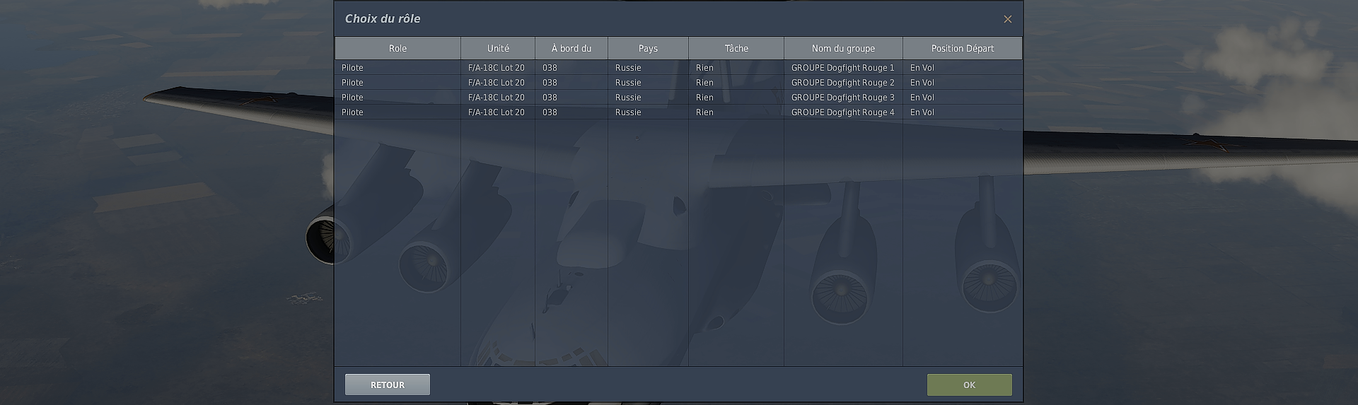The image size is (1358, 405).
Task: Select GROUPE Dogfight Rouge 4 row
Action: point(678,112)
